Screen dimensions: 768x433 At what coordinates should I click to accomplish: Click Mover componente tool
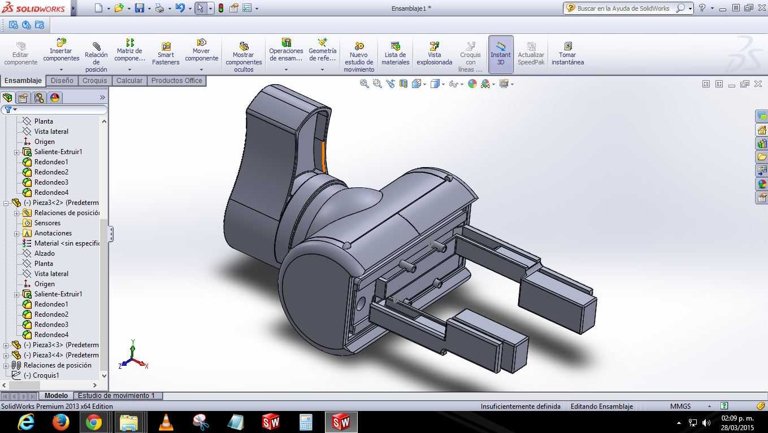[201, 50]
